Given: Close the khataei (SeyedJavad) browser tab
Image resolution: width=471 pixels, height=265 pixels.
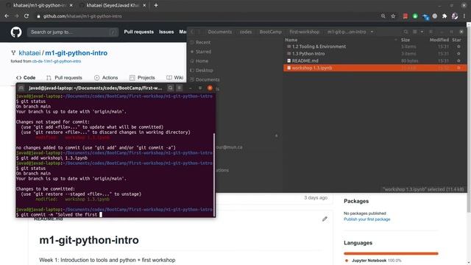Looking at the screenshot, I should [144, 5].
